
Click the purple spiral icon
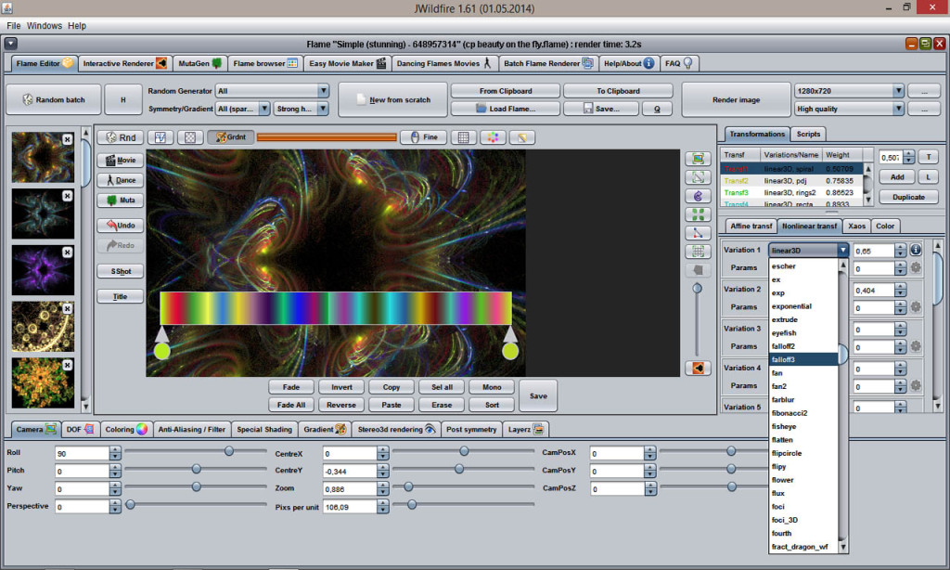click(x=698, y=196)
